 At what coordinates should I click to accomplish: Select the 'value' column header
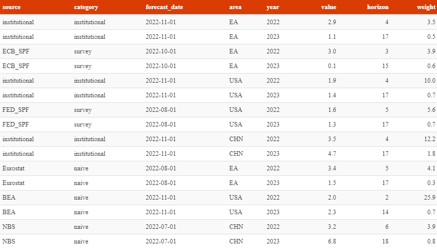329,7
